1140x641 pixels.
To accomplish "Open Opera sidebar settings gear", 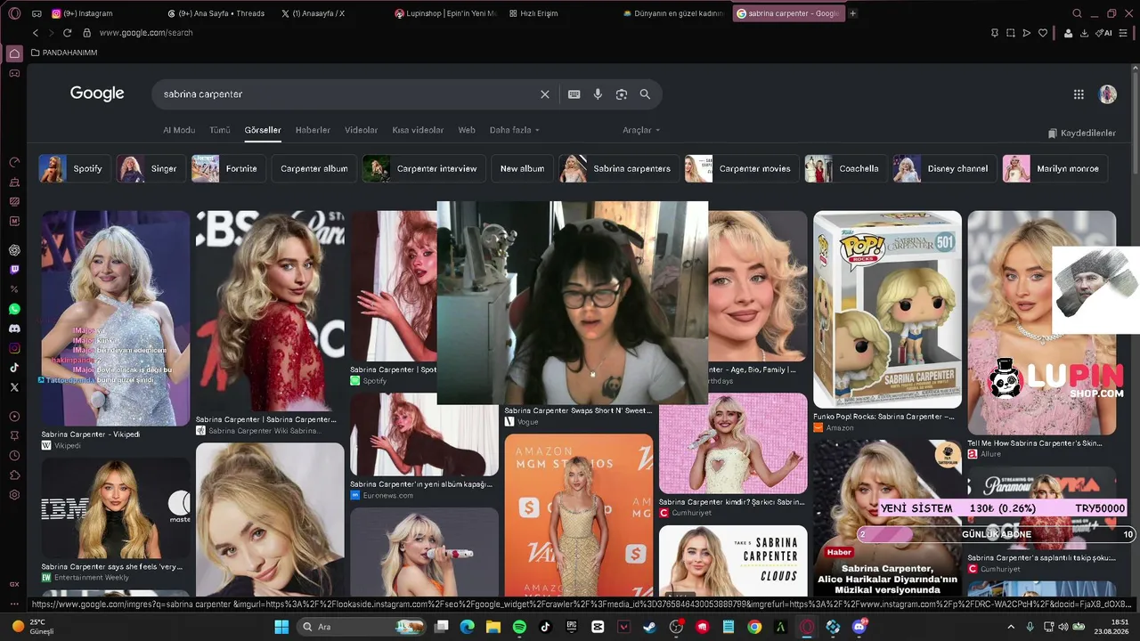I will tap(14, 494).
